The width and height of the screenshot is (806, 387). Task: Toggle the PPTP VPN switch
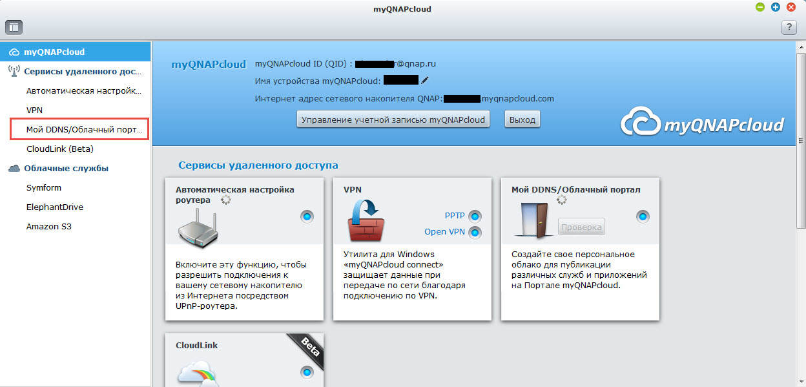(x=475, y=216)
